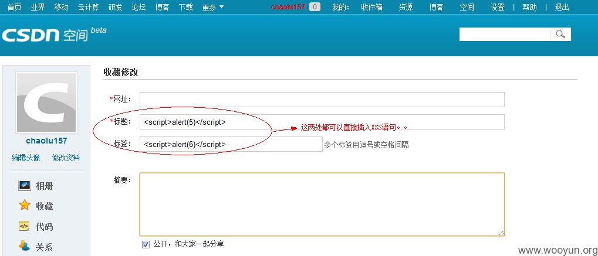Image resolution: width=598 pixels, height=256 pixels.
Task: Open the 相册 album icon
Action: 25,186
